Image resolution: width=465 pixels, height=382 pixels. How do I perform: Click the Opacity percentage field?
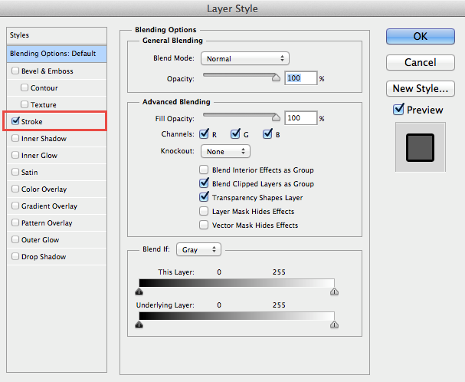click(x=301, y=78)
